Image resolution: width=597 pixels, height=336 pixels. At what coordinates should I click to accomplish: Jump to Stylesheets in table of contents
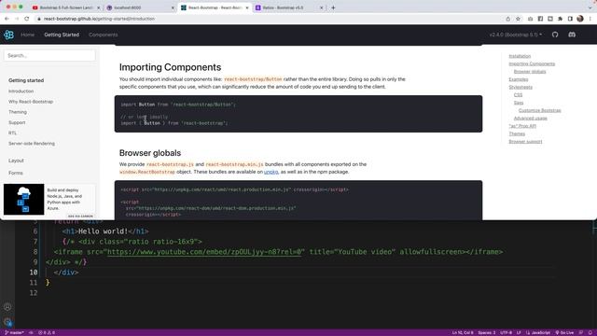[x=521, y=87]
